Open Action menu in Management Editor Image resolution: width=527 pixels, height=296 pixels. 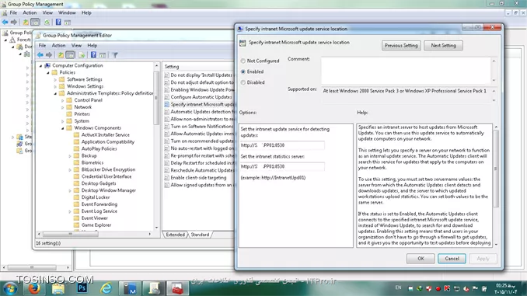[x=58, y=45]
